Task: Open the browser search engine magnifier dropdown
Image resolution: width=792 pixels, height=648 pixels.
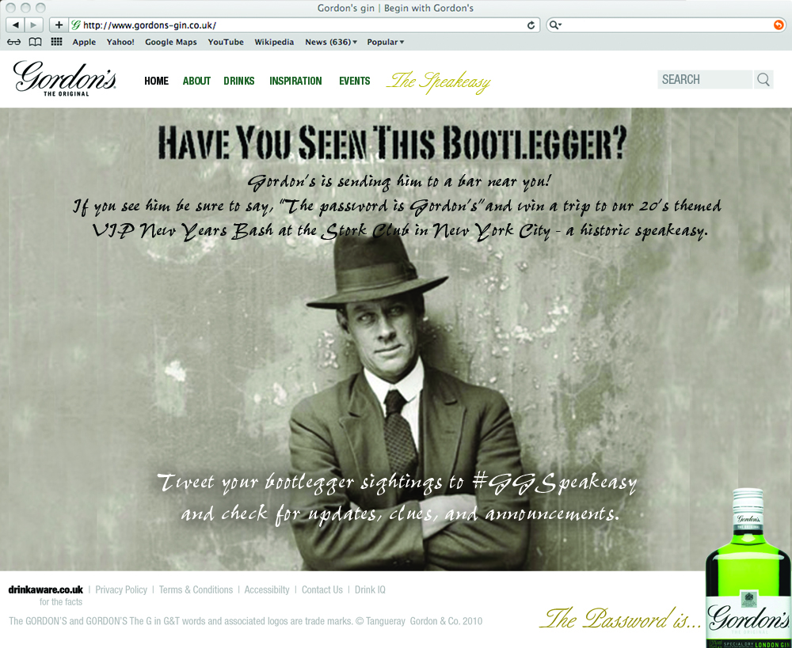Action: coord(556,25)
